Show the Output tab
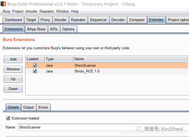The image size is (189, 137). pos(29,107)
